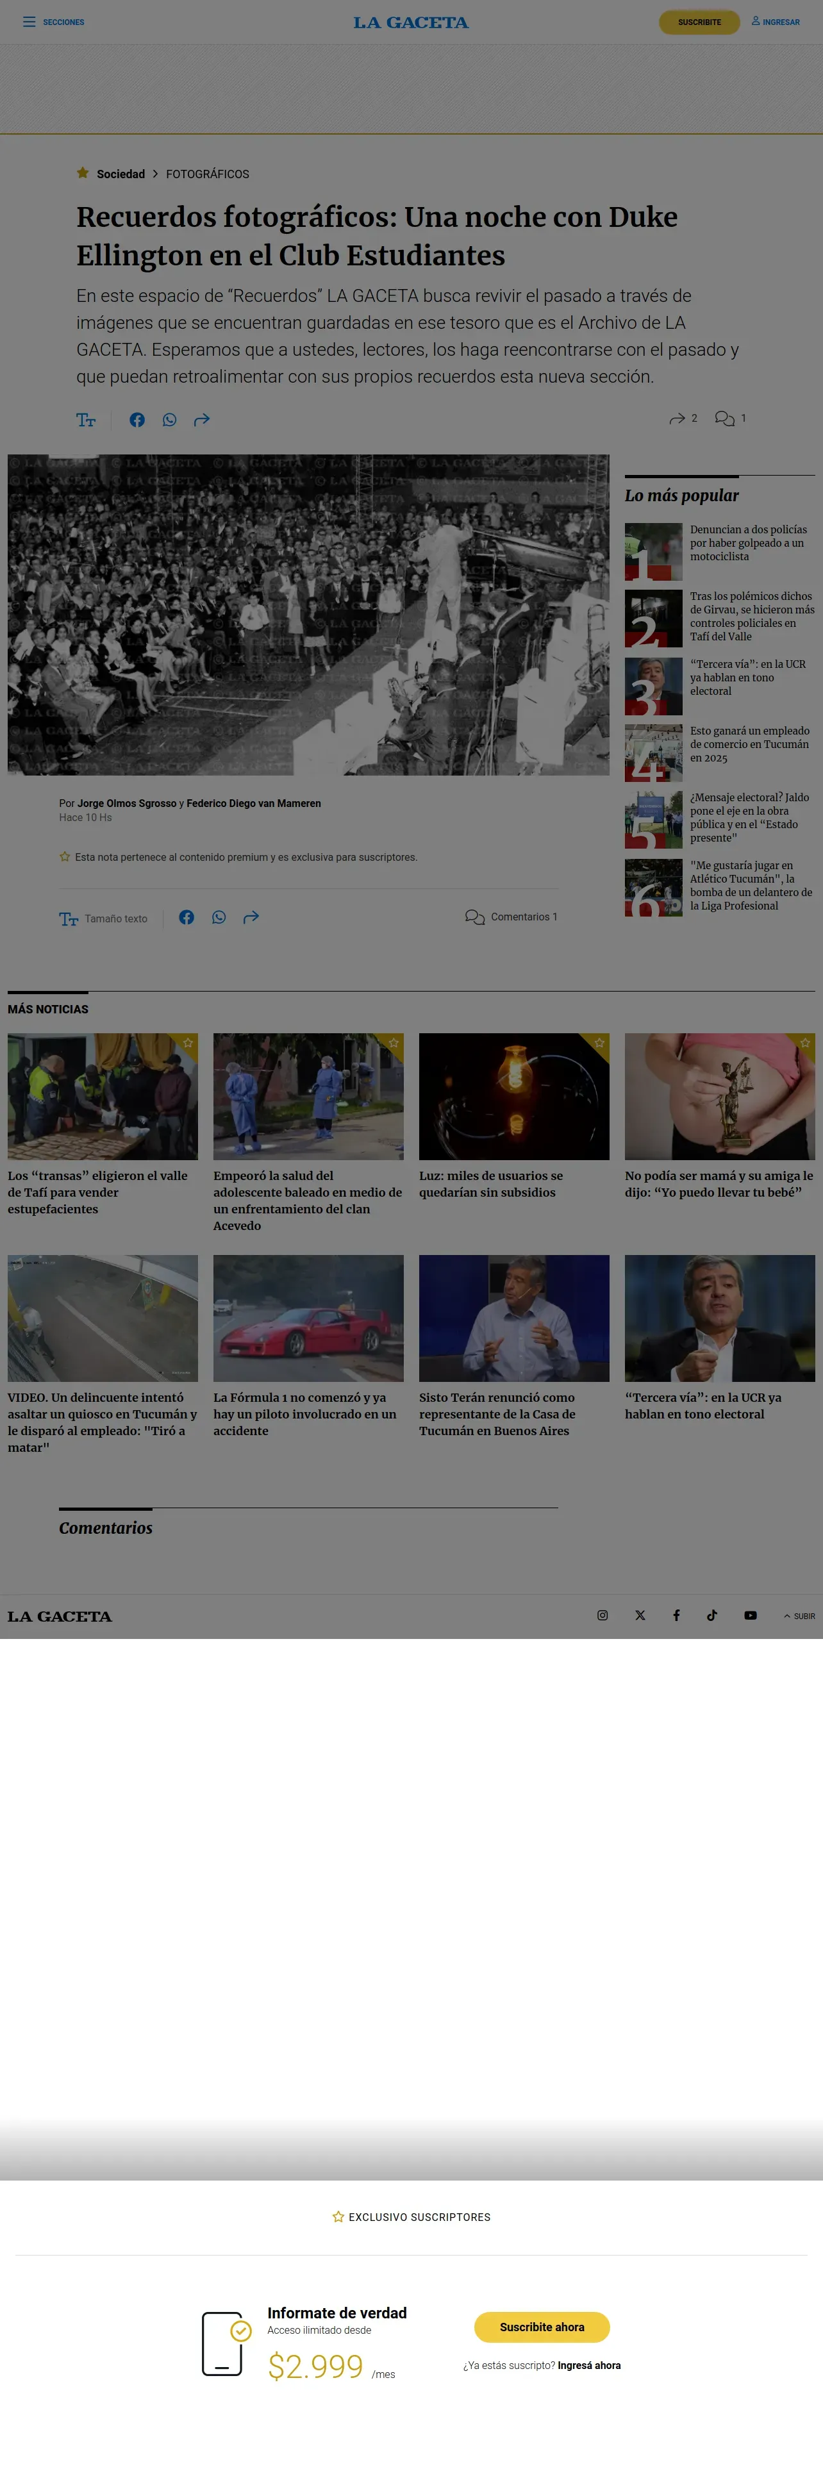823x2469 pixels.
Task: Click the comments bubble icon near the share count
Action: tap(724, 419)
